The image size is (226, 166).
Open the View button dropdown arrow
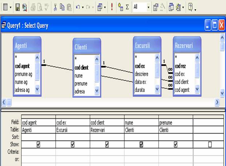(10, 7)
